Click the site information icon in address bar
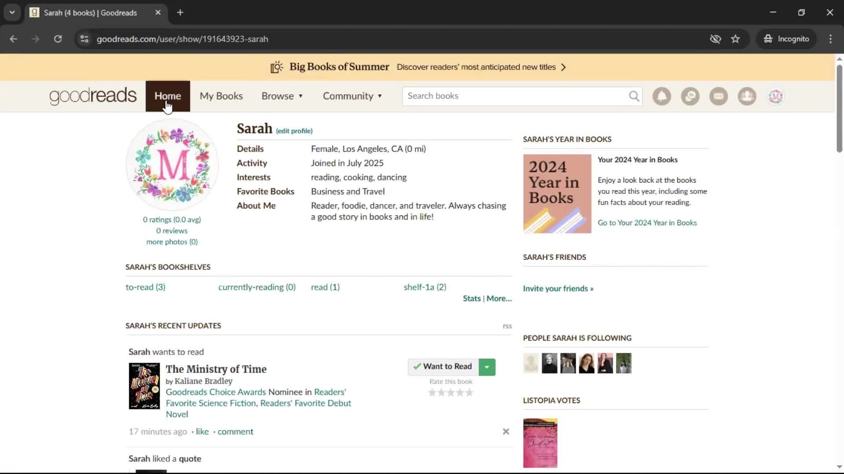Screen dimensions: 844x474 tap(84, 39)
